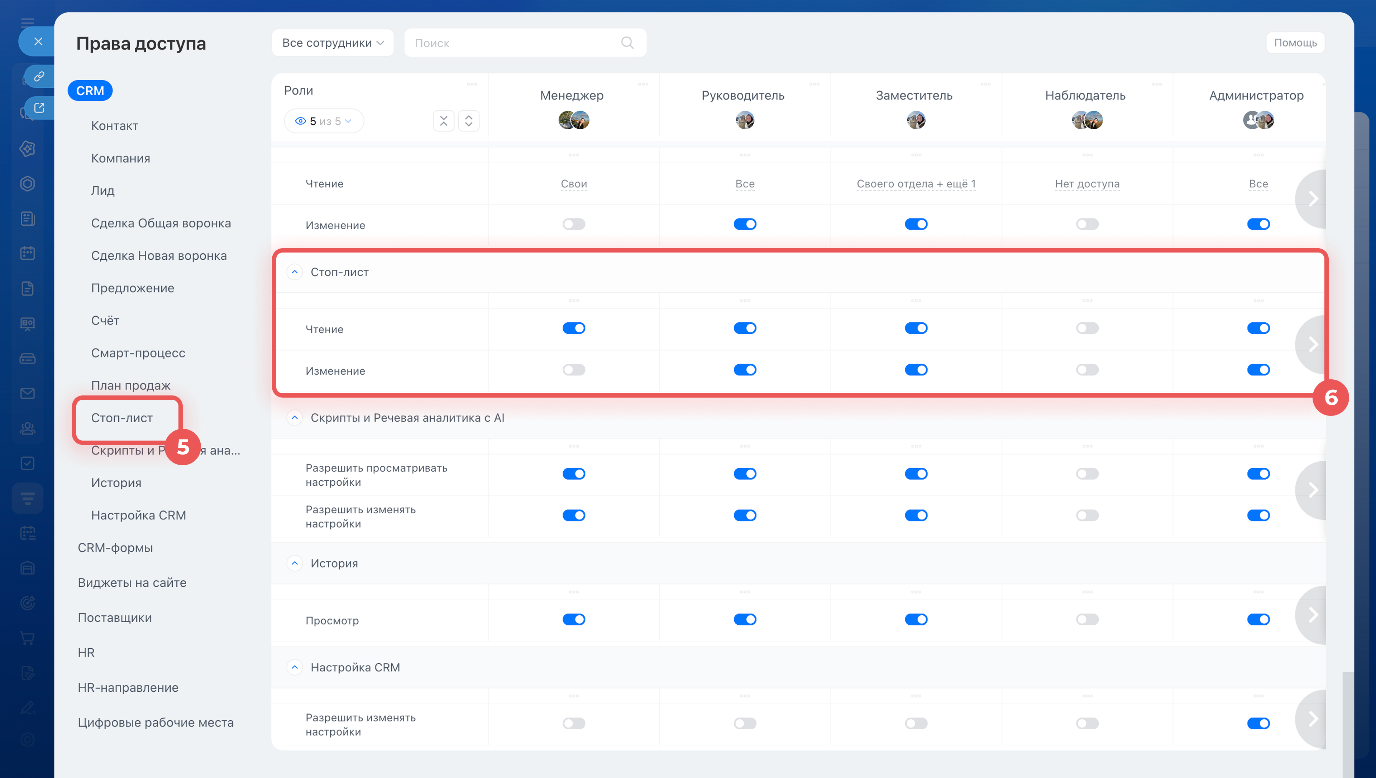Enable Просмотр toggle for Наблюдатель
Viewport: 1376px width, 778px height.
tap(1087, 619)
